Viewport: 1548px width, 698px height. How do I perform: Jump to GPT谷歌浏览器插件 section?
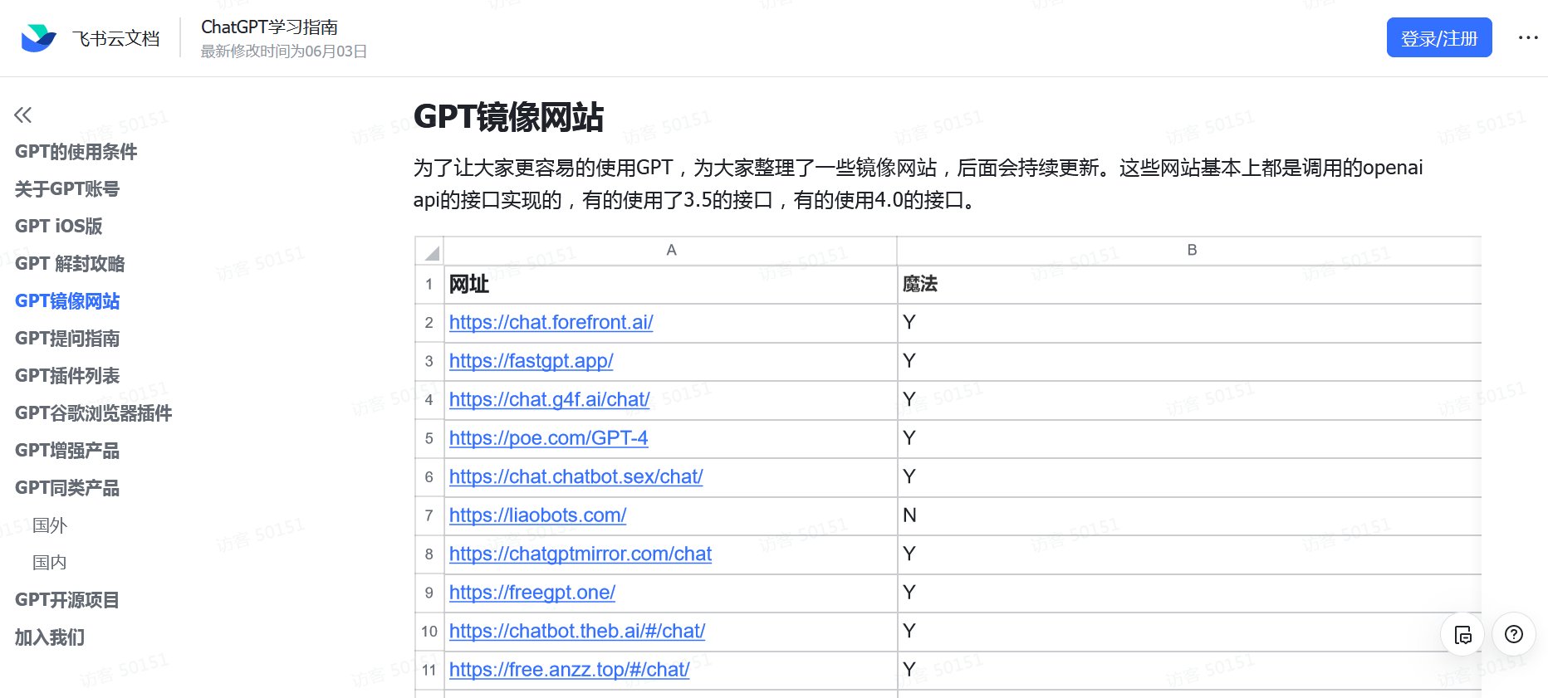[94, 412]
